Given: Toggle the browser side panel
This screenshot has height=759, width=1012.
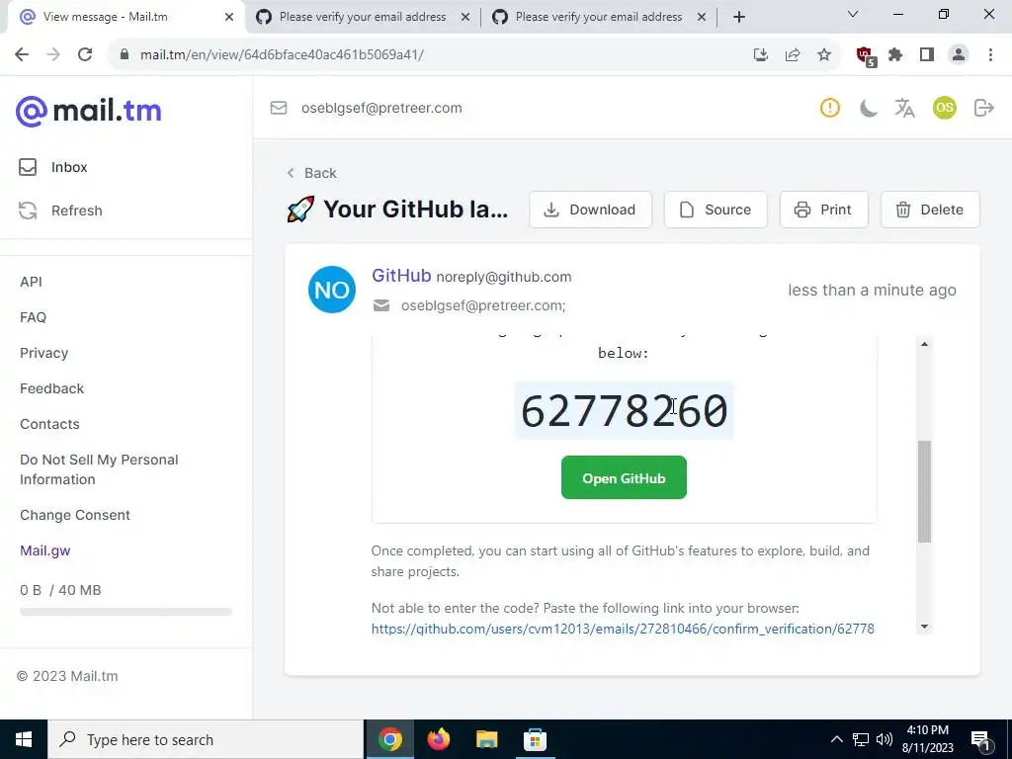Looking at the screenshot, I should (x=927, y=55).
